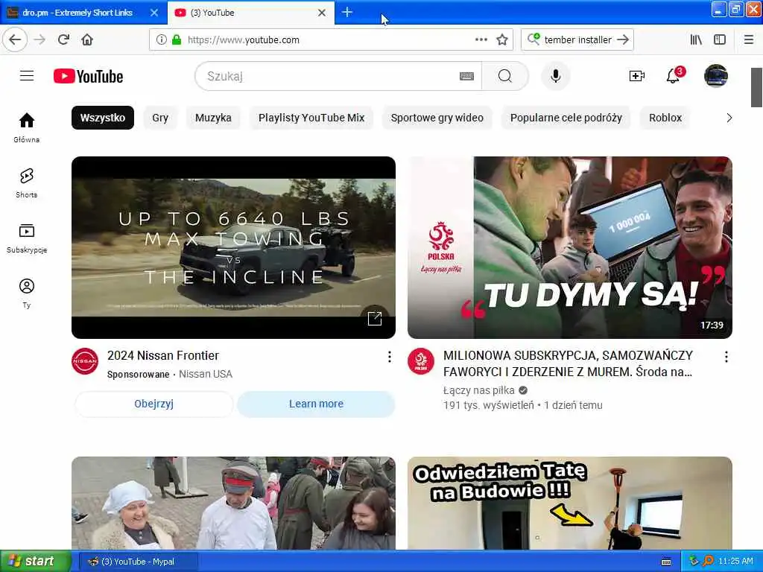Open the Łączy nas piłka channel name
This screenshot has width=763, height=572.
479,390
